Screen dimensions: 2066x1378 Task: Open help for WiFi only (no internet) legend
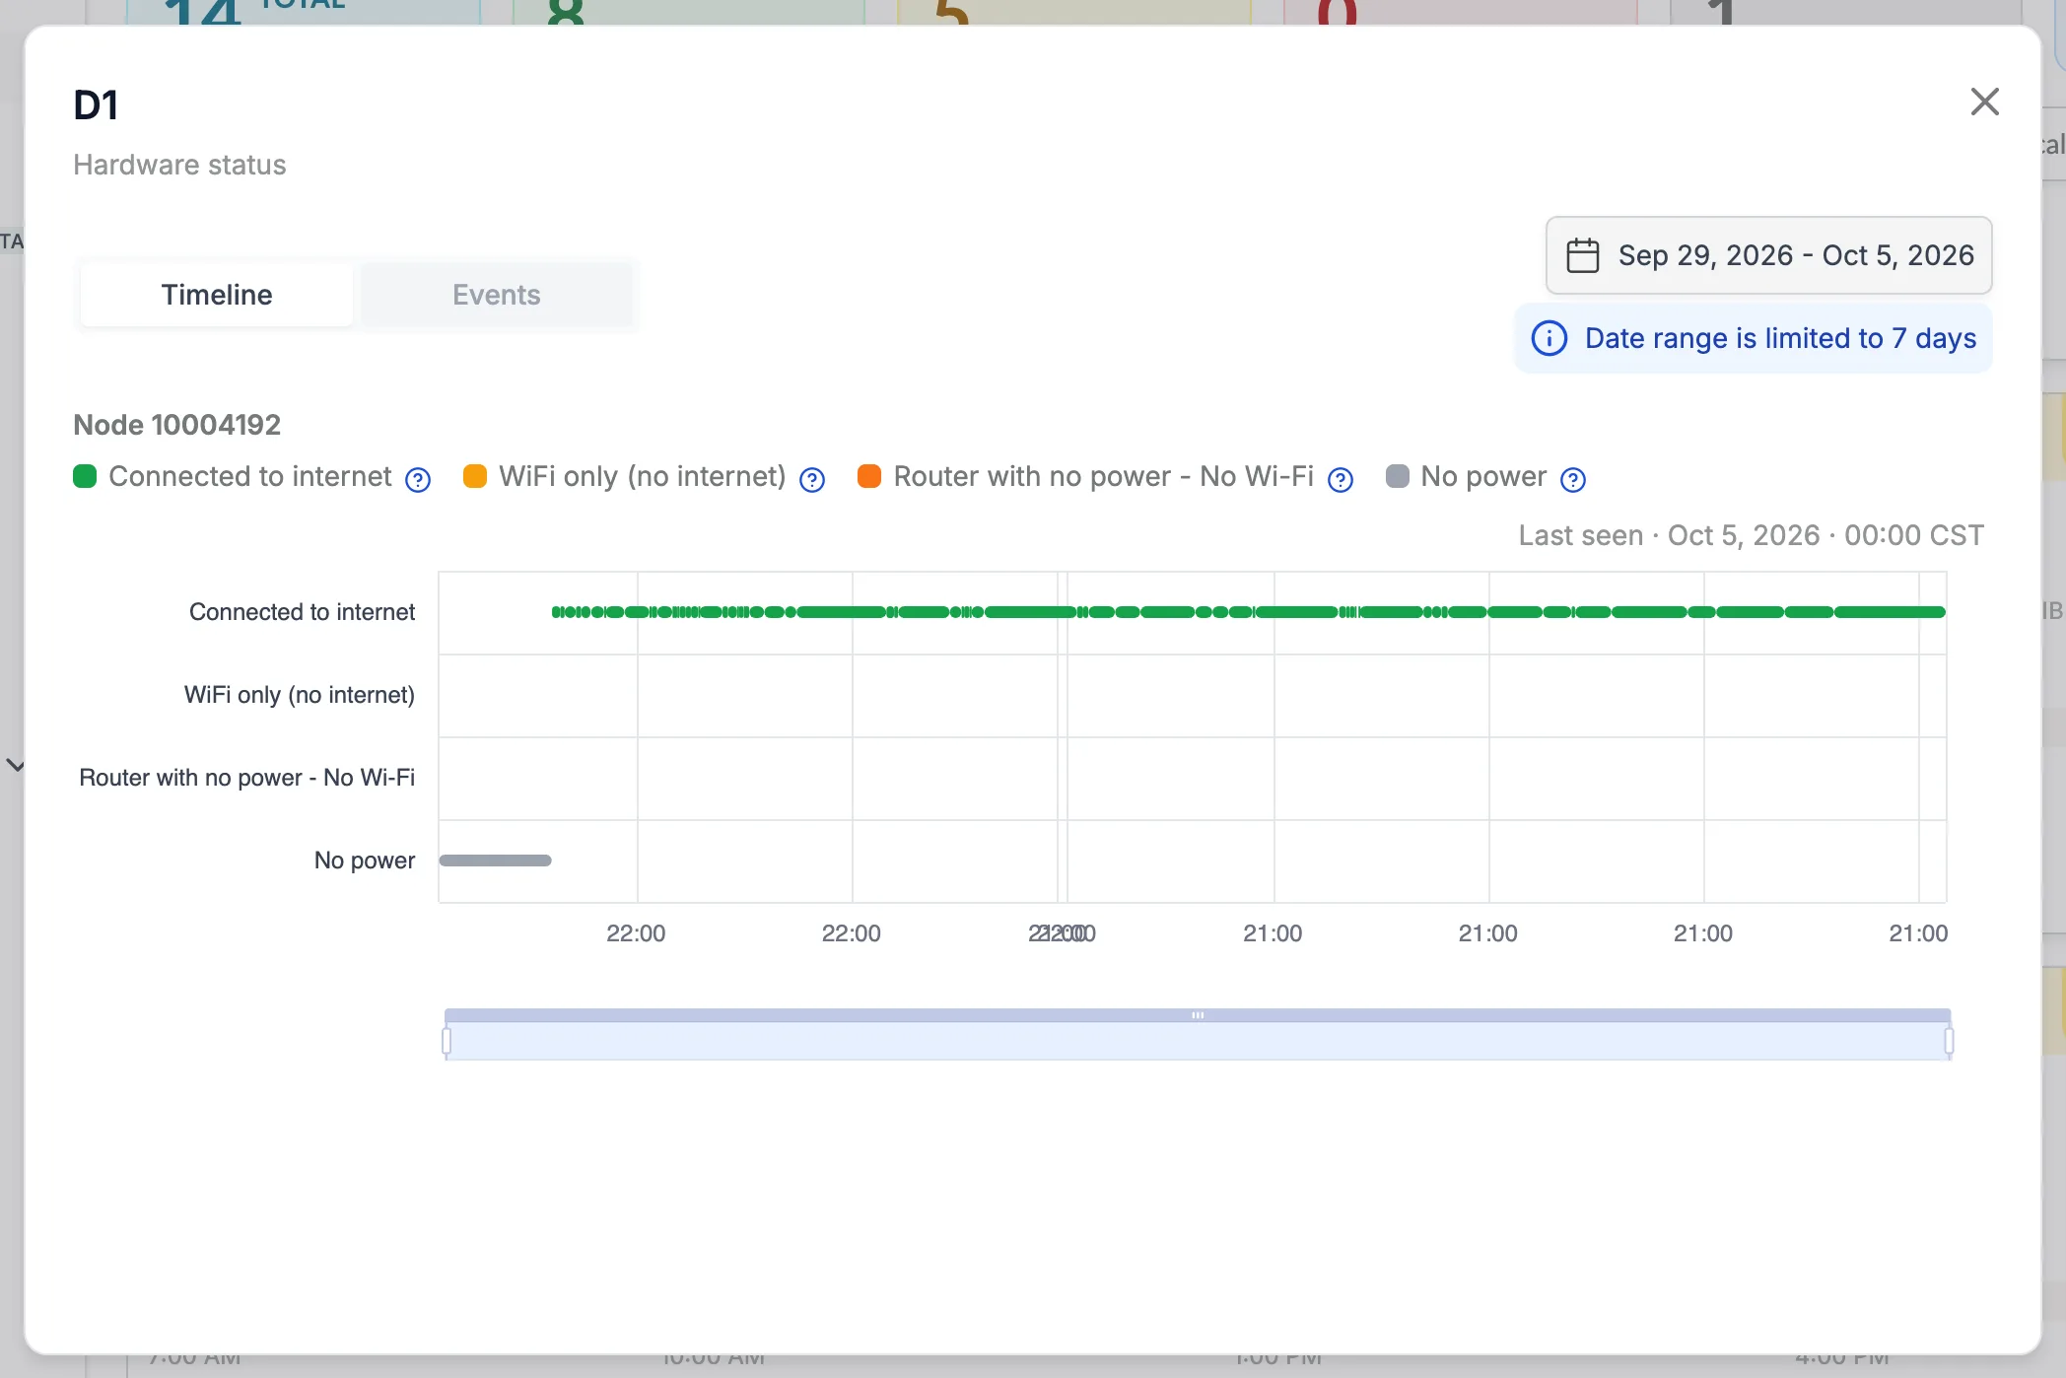pyautogui.click(x=812, y=479)
